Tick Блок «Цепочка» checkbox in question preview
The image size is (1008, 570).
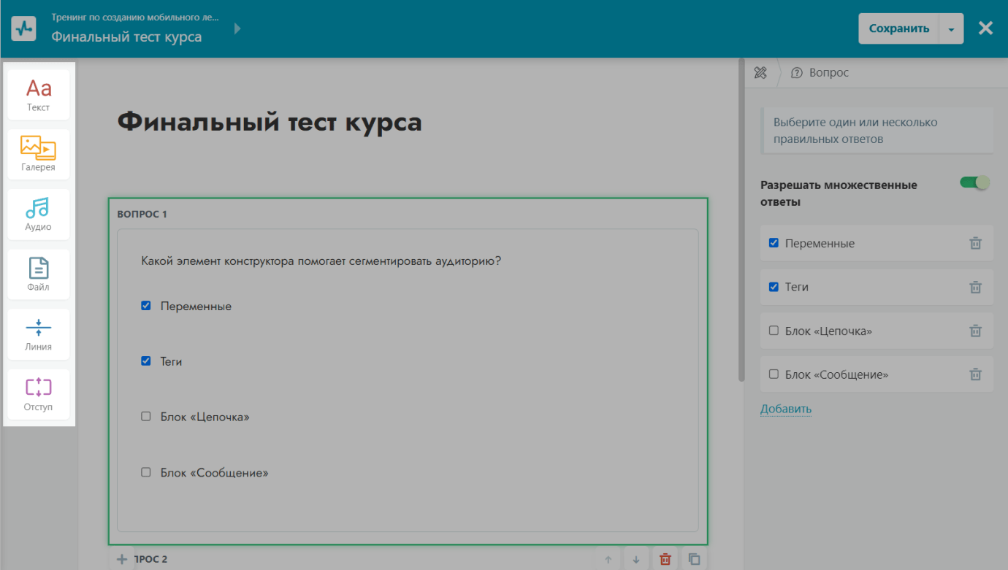click(146, 416)
